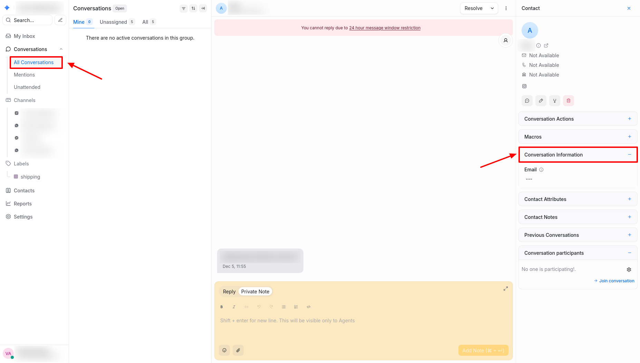The image size is (640, 363).
Task: Switch to the Unassigned conversations tab
Action: (114, 22)
